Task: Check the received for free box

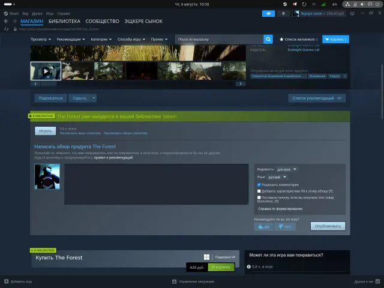Action: 259,197
